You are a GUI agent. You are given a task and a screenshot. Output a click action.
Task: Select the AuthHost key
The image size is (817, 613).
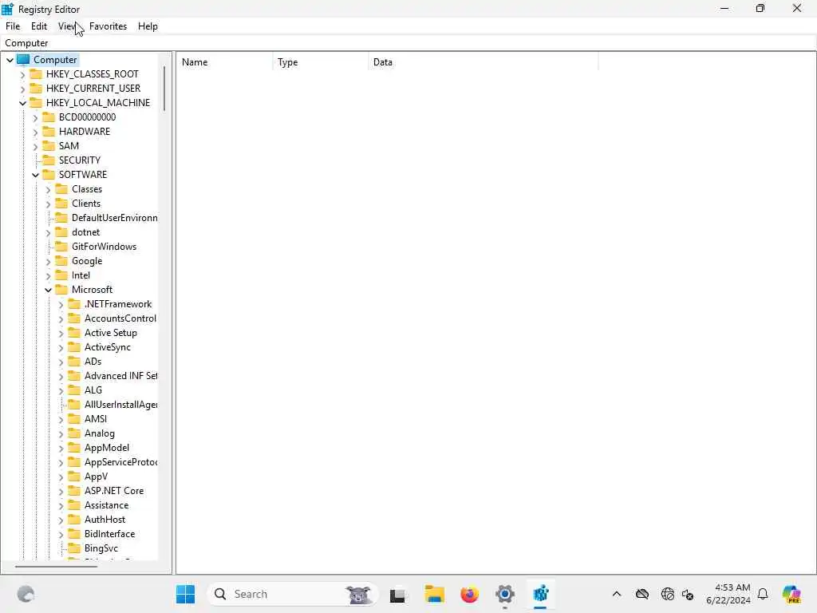(105, 519)
